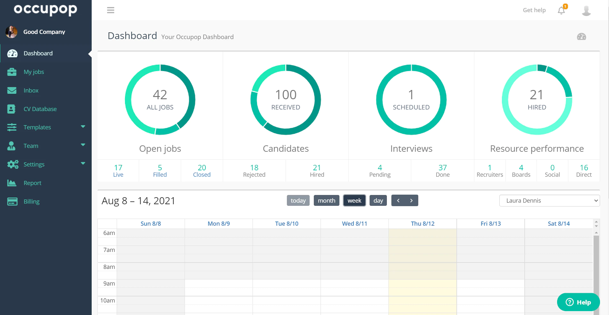This screenshot has height=315, width=609.
Task: Go to next week arrow
Action: coord(412,200)
